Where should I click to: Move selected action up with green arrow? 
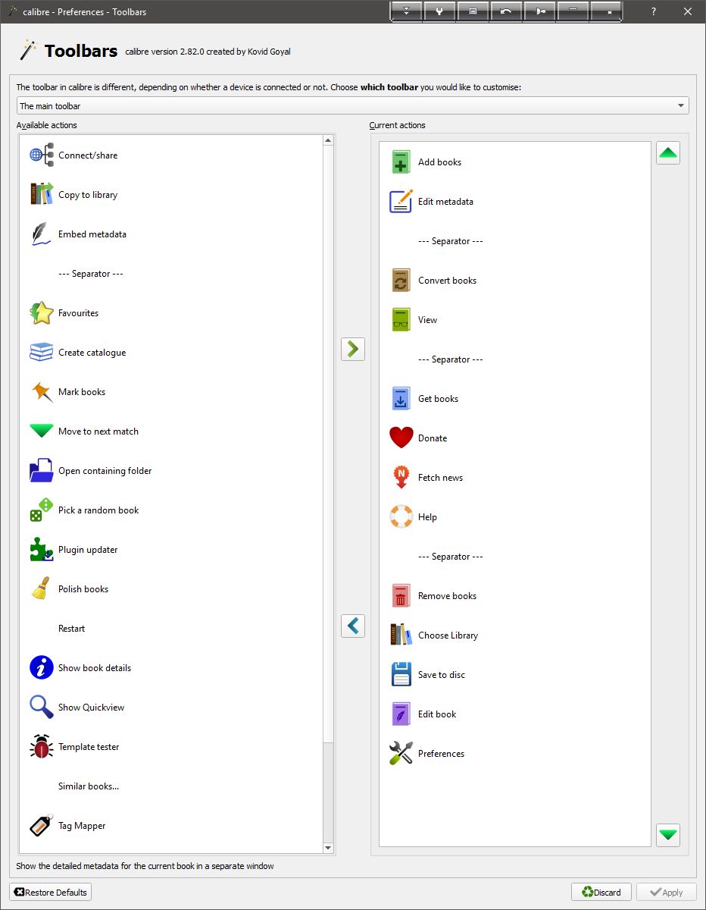[668, 153]
